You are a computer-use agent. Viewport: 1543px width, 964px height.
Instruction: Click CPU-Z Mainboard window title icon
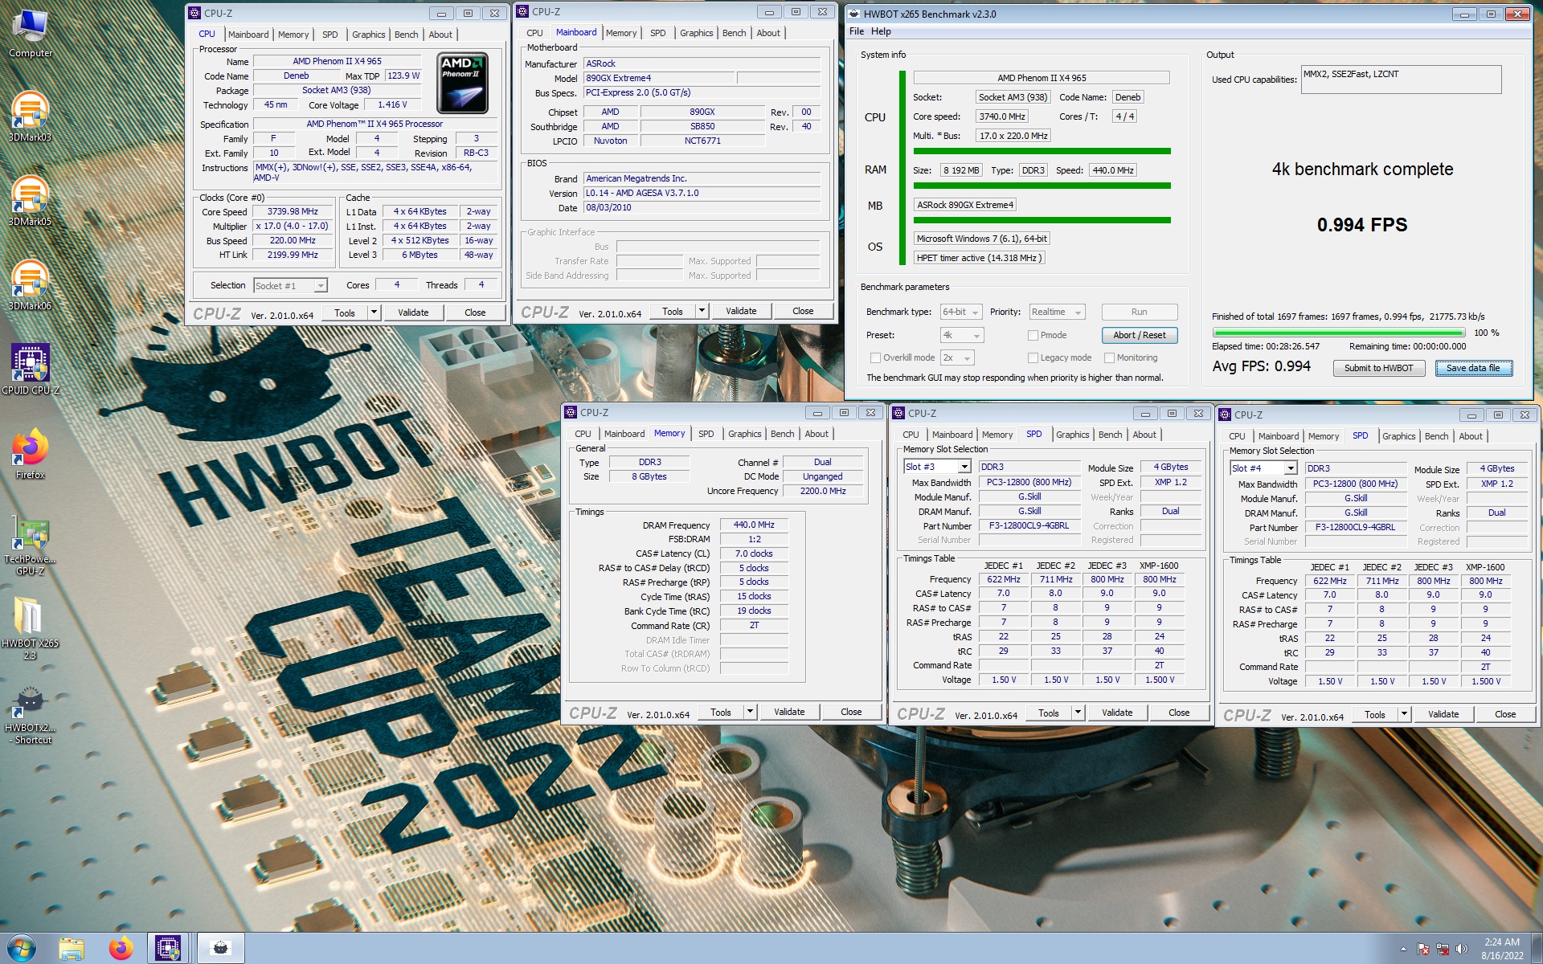coord(523,11)
